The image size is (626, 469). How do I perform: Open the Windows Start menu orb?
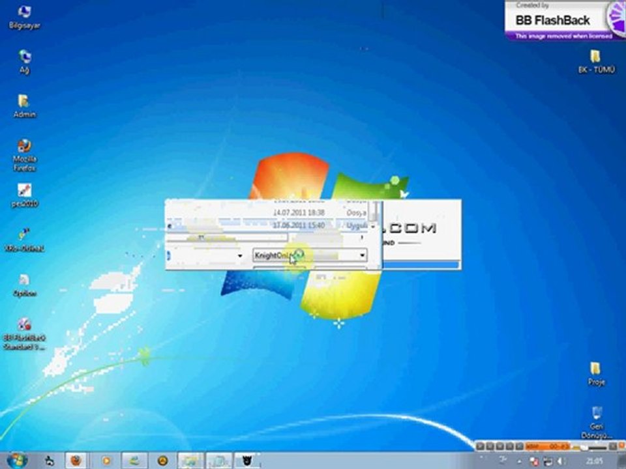(x=17, y=461)
